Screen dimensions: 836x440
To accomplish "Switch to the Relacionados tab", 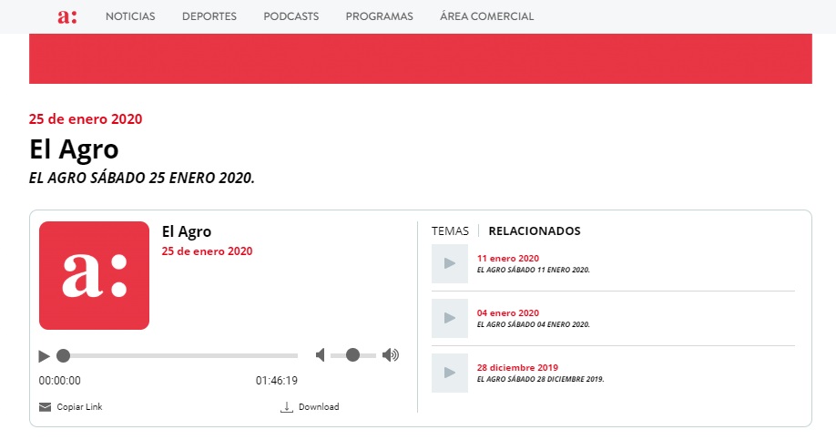I will coord(535,231).
